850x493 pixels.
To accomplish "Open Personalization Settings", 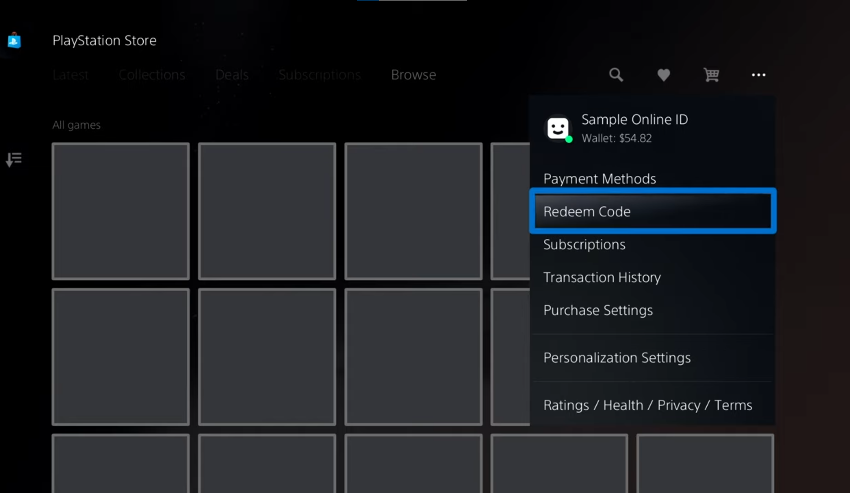I will pos(652,358).
